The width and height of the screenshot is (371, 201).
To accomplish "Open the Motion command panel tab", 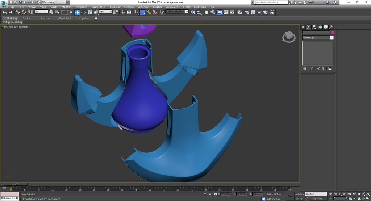I will 320,27.
